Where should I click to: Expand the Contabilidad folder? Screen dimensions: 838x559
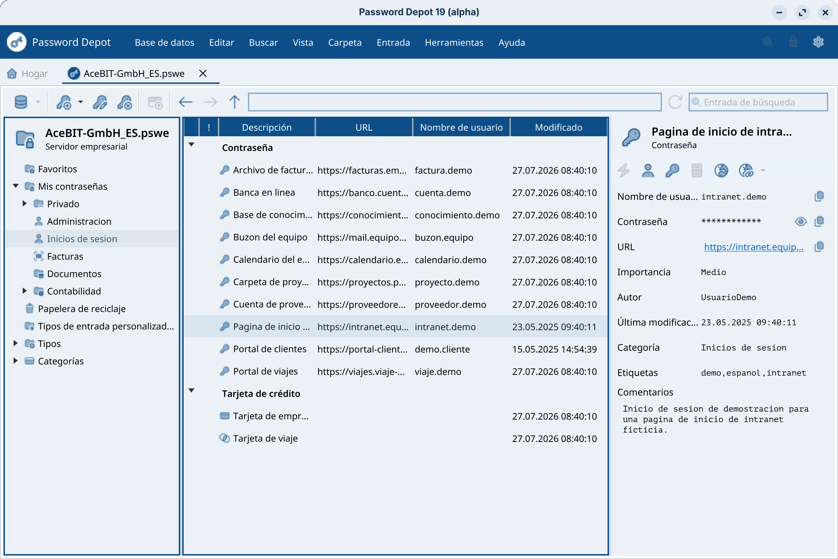24,291
